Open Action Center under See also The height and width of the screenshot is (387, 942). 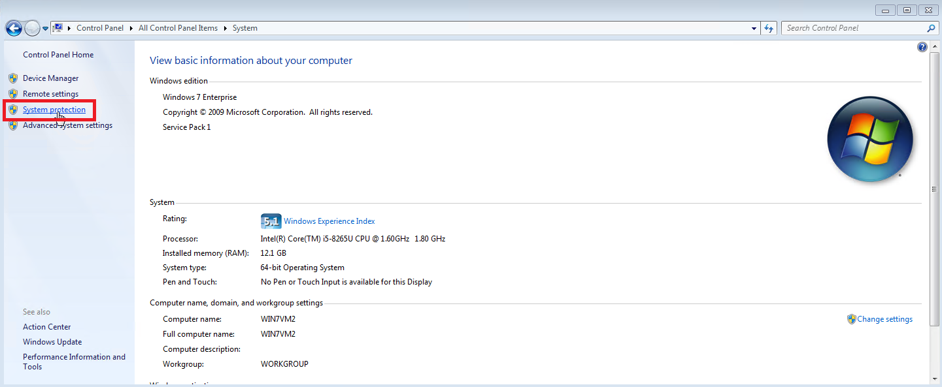(x=47, y=327)
